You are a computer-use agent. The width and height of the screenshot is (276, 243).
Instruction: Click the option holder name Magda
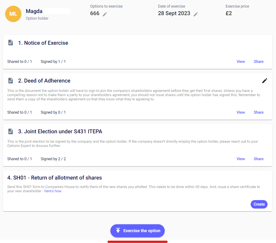[34, 11]
